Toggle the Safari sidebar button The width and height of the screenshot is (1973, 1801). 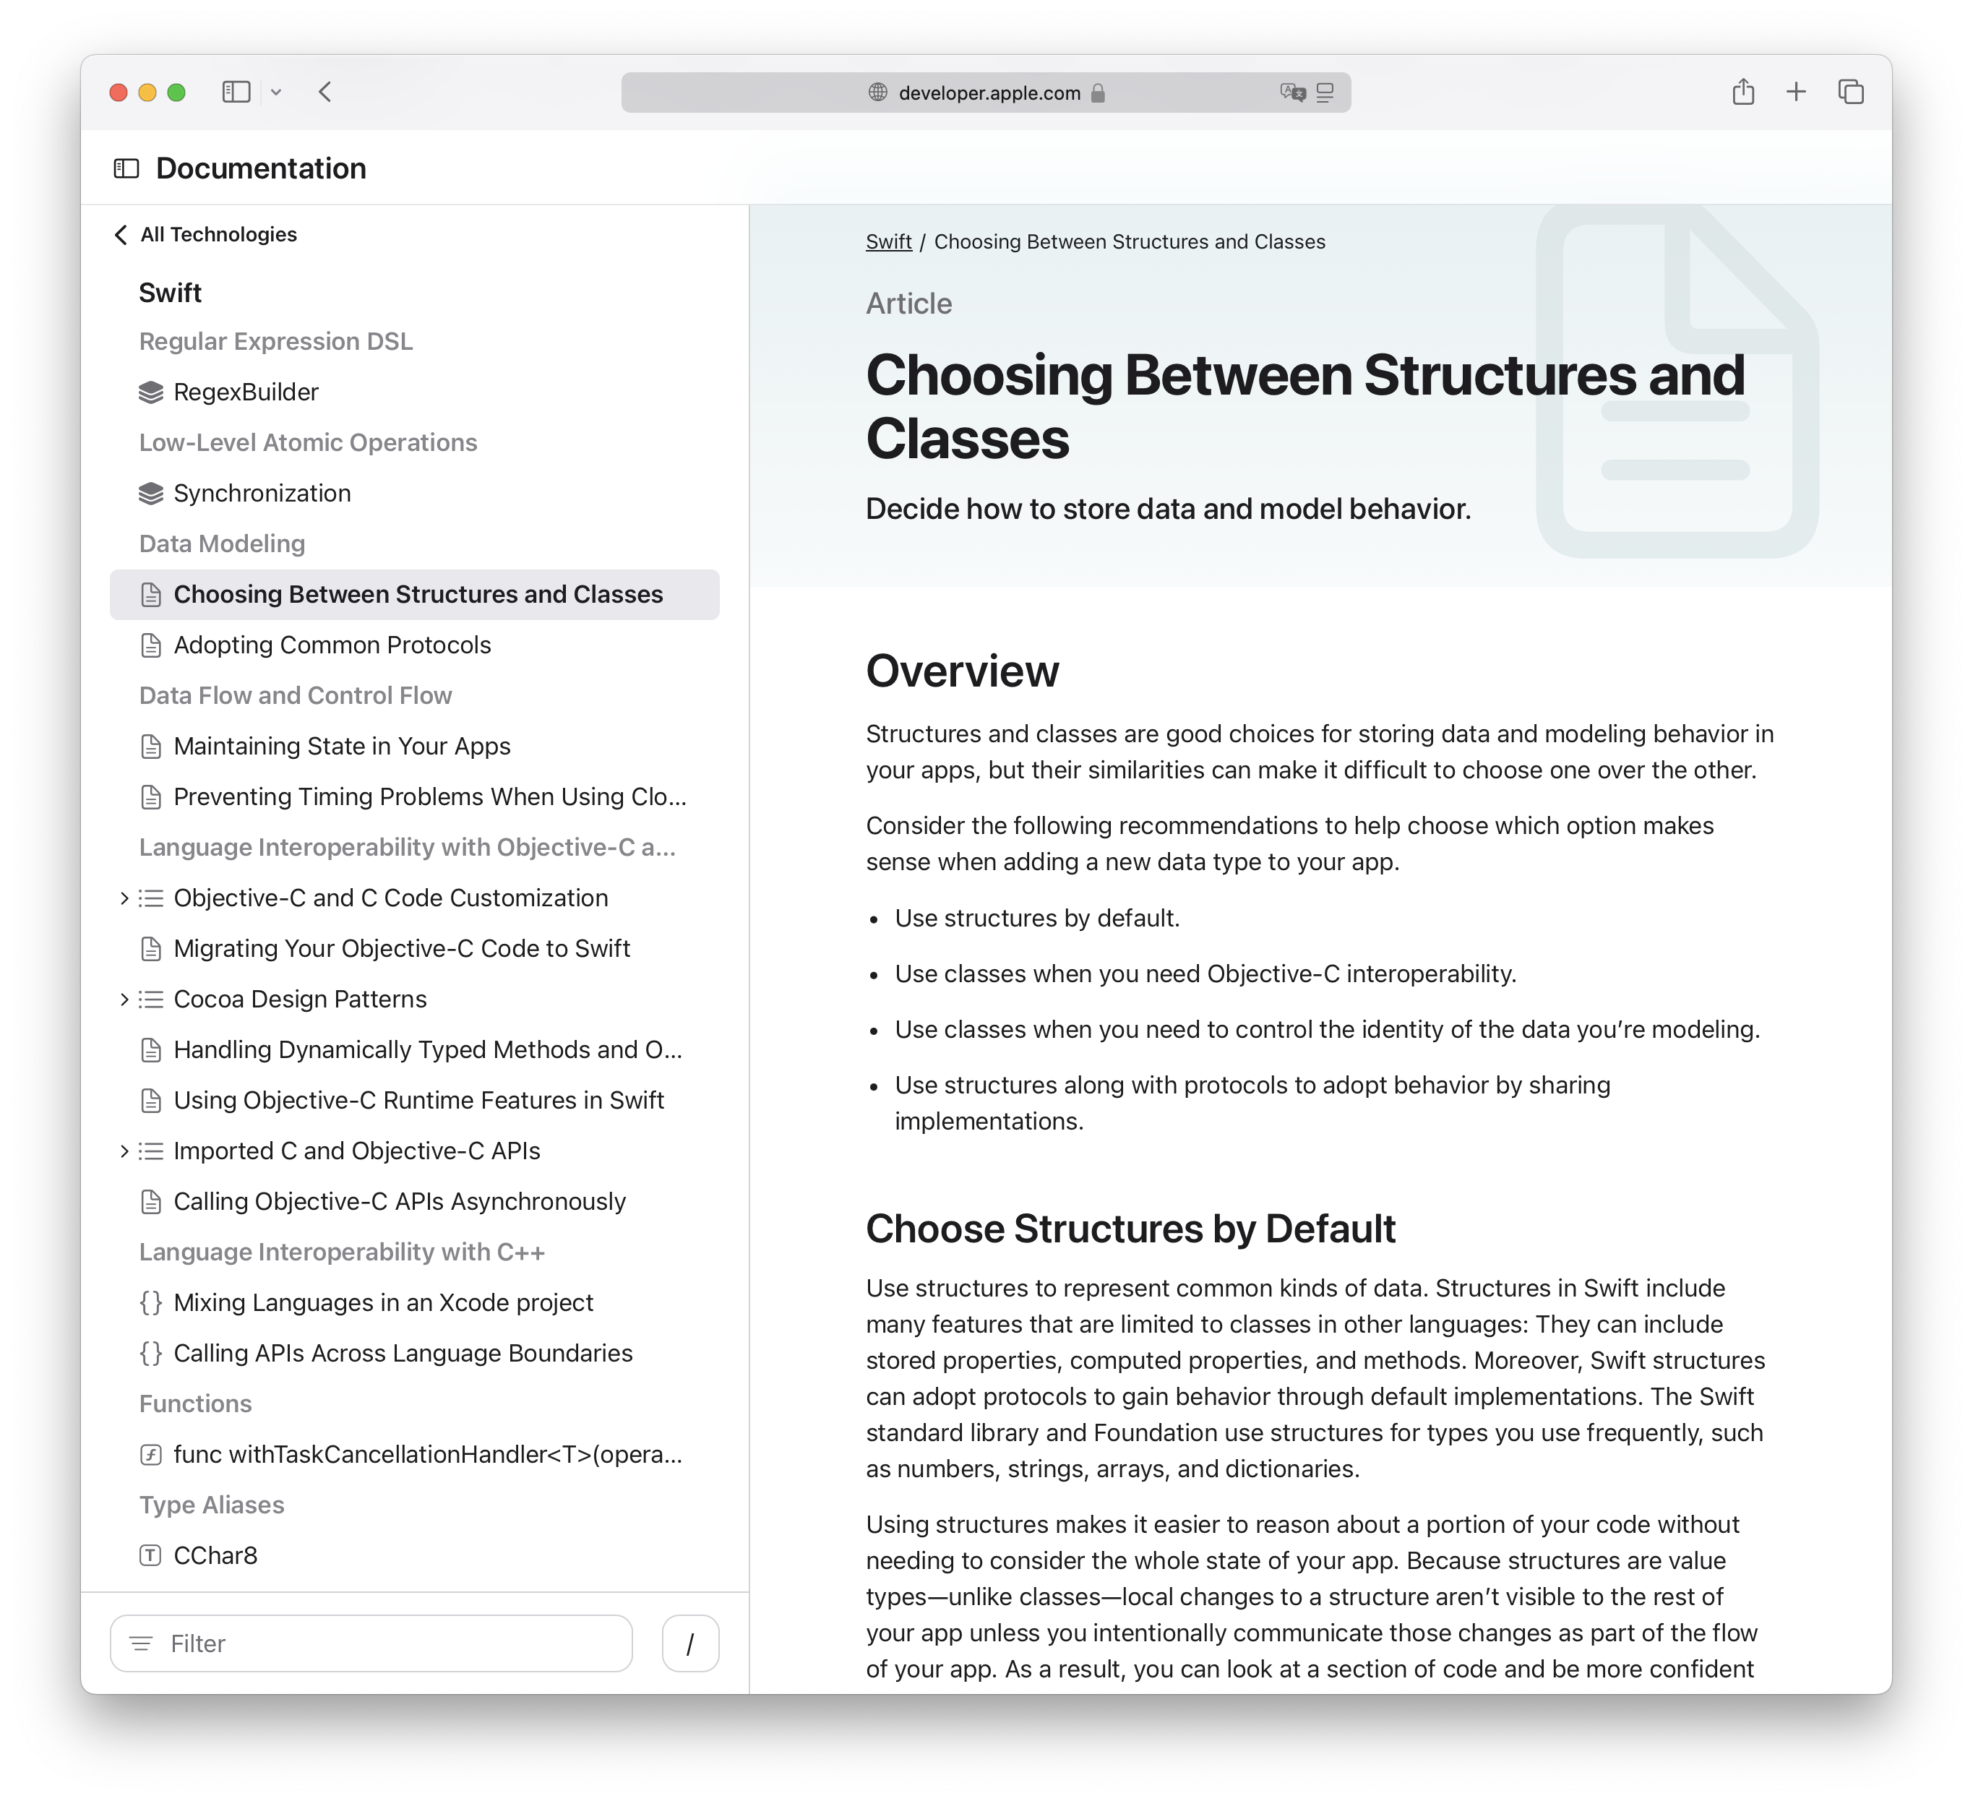point(236,92)
